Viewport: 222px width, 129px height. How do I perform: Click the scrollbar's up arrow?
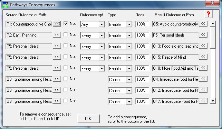click(x=213, y=23)
